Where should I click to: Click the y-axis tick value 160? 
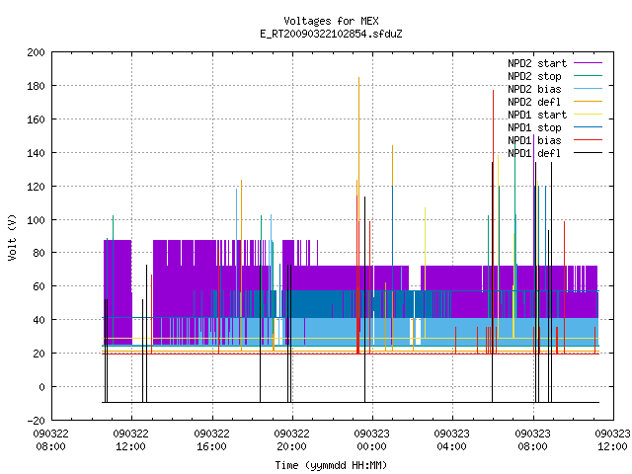pyautogui.click(x=36, y=119)
